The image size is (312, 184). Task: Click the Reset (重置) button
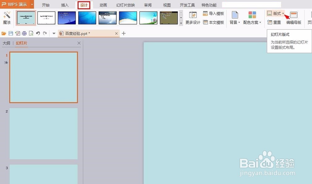[x=274, y=22]
